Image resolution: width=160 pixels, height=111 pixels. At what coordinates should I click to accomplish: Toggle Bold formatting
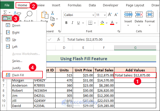click(66, 23)
